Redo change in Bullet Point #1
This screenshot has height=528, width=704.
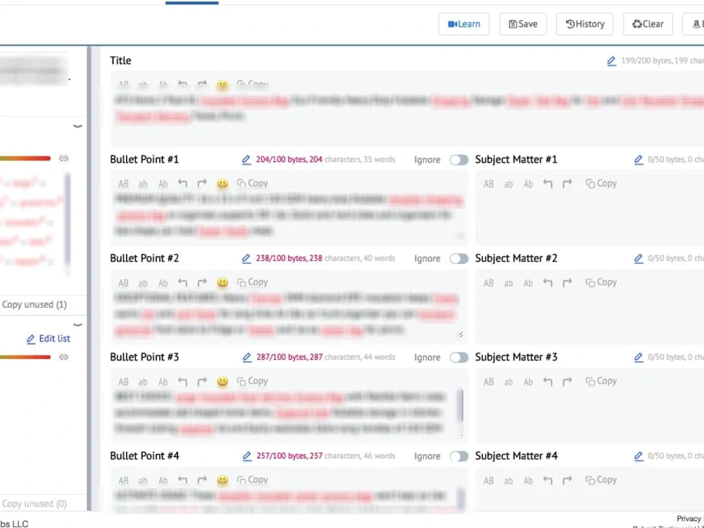click(x=202, y=183)
